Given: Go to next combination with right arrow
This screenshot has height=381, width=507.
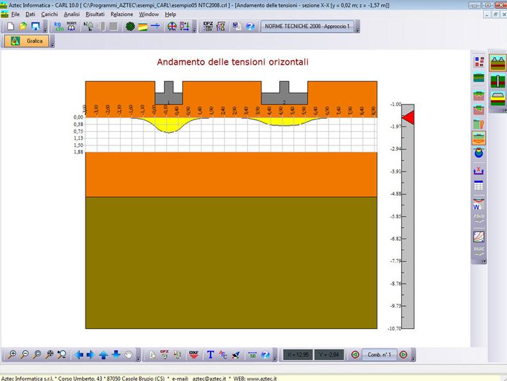Looking at the screenshot, I should pos(404,354).
